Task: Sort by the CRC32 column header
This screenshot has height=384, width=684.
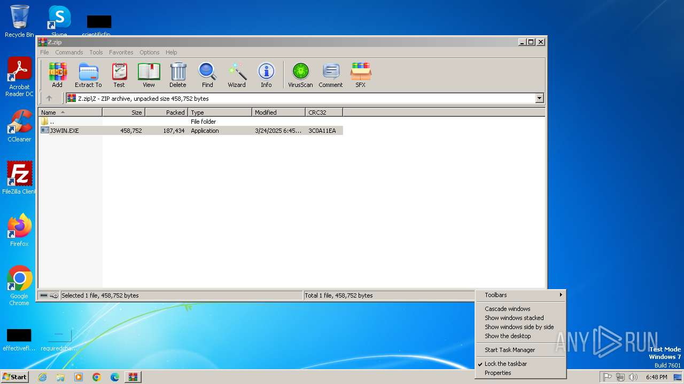Action: point(324,113)
